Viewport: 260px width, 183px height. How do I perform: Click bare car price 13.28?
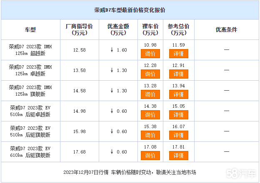point(150,86)
